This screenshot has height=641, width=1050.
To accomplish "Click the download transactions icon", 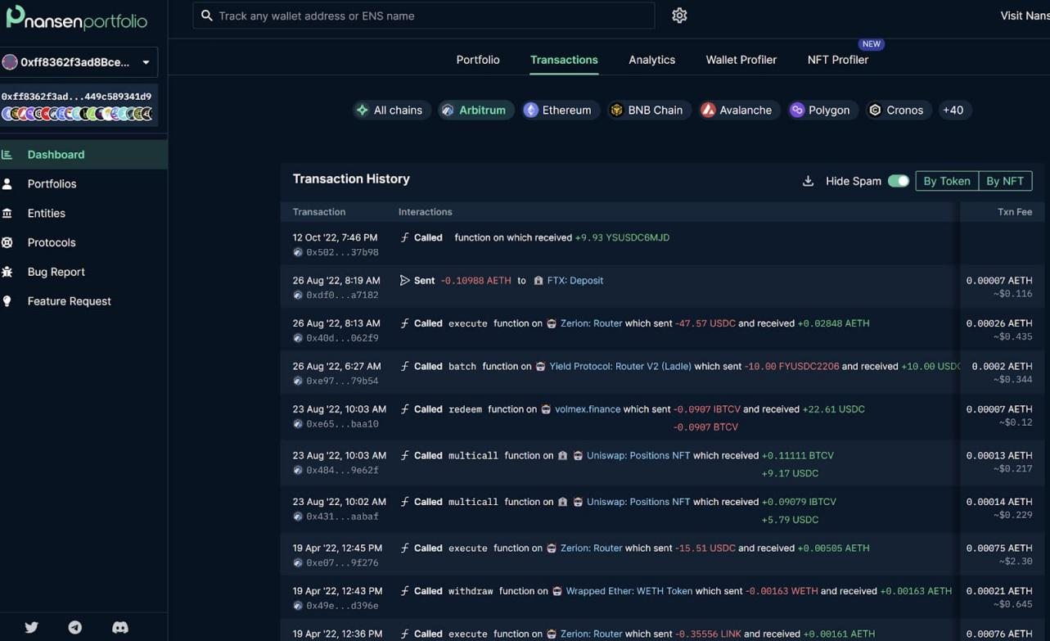I will point(808,181).
